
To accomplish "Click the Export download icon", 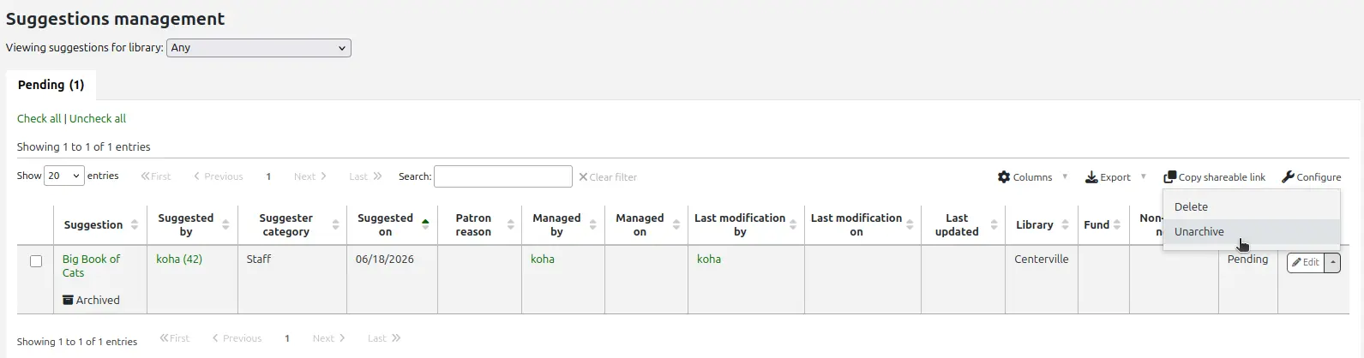I will pos(1091,177).
